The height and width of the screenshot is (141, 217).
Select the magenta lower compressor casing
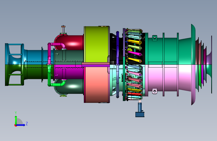coord(69,72)
